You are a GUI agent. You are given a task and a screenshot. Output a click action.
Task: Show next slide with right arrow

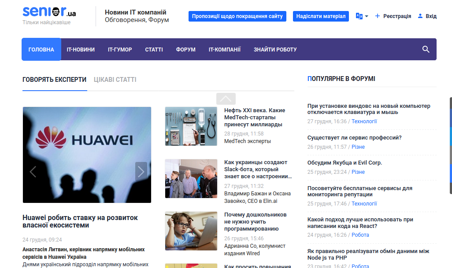[141, 172]
